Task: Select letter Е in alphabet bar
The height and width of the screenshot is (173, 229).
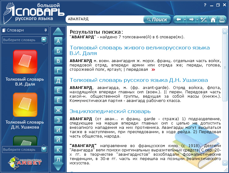Action: tap(58, 91)
